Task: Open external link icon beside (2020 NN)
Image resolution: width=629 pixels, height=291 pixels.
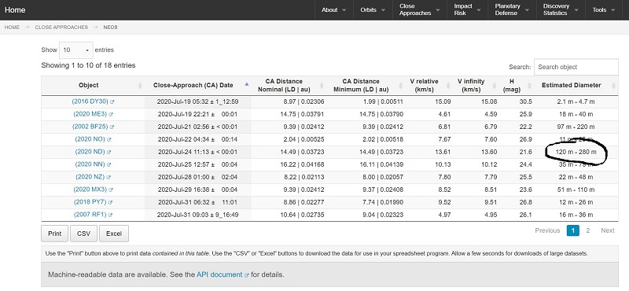Action: tap(109, 165)
